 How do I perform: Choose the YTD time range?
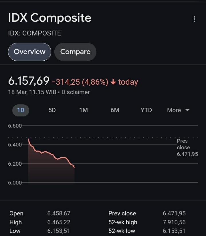click(146, 110)
